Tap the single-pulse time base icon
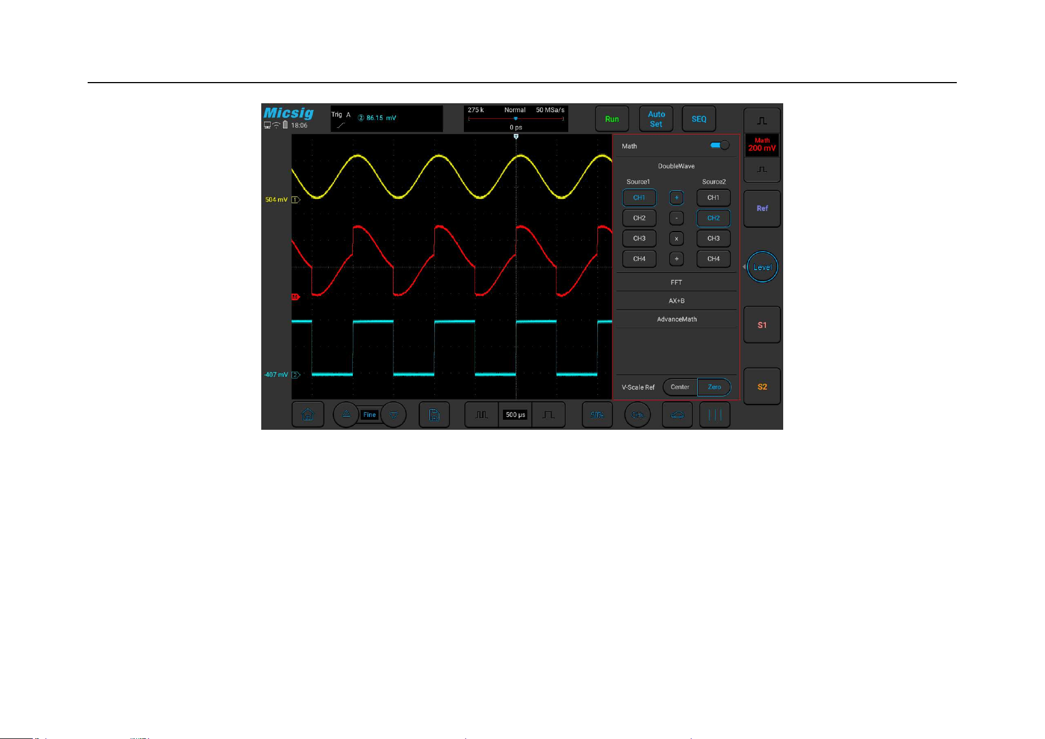This screenshot has width=1045, height=739. pos(549,415)
